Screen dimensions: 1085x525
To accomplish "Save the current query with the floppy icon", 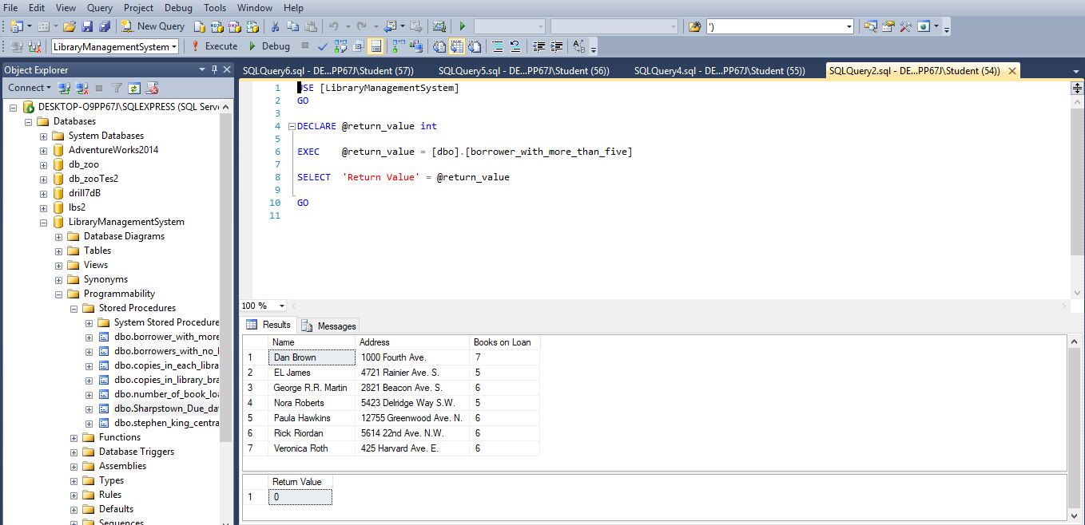I will pyautogui.click(x=87, y=26).
